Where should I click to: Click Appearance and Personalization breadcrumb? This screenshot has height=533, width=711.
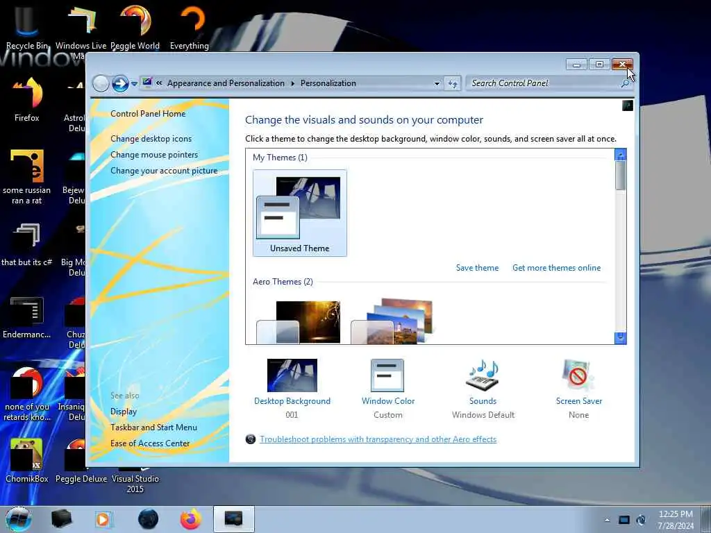click(x=226, y=83)
